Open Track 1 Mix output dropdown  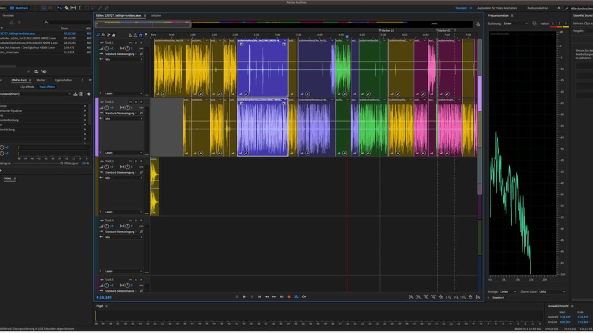click(123, 59)
